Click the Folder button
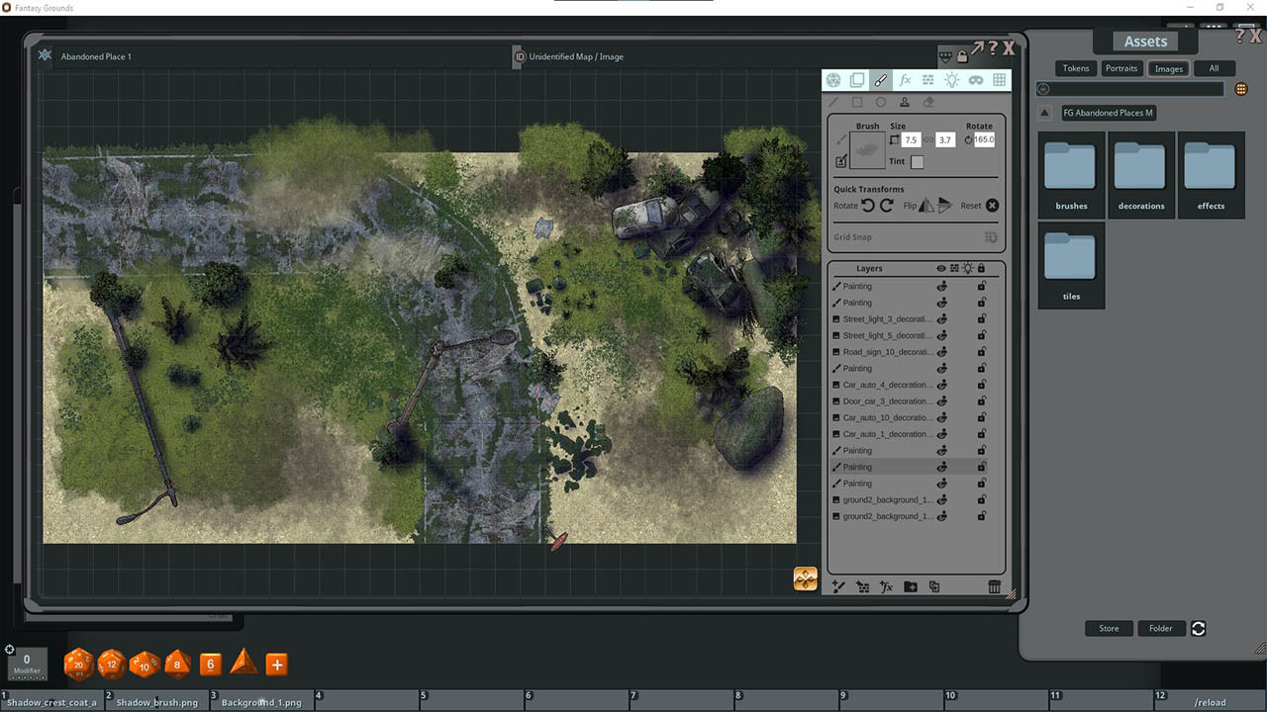1267x712 pixels. (1161, 628)
